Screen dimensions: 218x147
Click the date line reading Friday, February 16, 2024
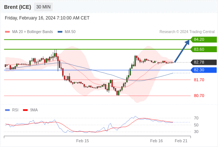point(47,18)
